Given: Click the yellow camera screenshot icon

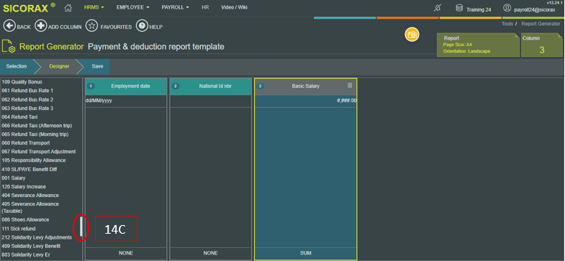Looking at the screenshot, I should click(412, 35).
